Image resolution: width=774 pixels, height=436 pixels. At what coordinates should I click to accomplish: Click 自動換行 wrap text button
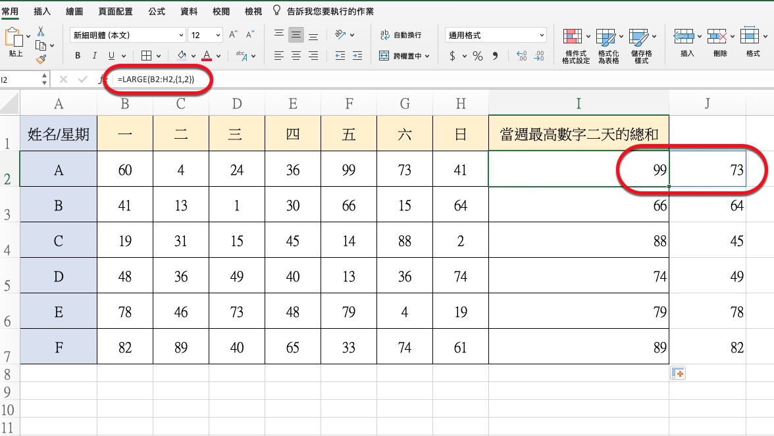(400, 34)
